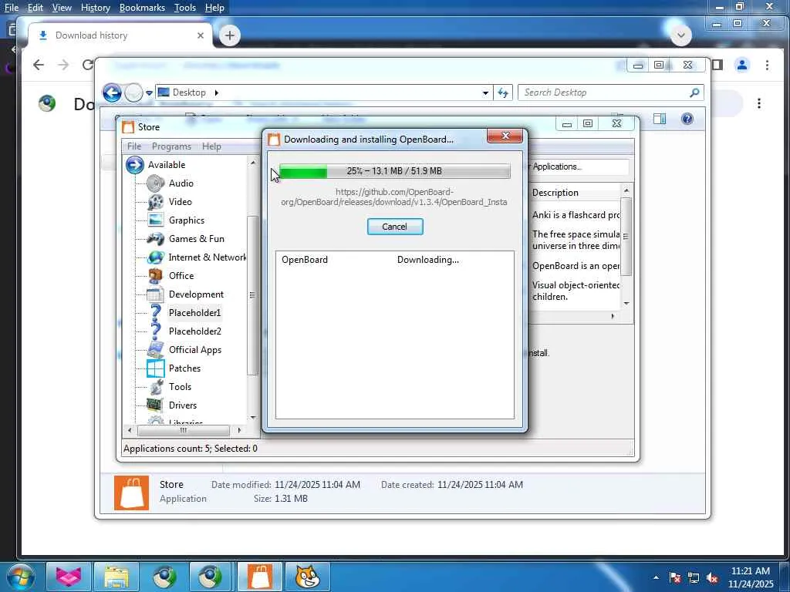Image resolution: width=790 pixels, height=592 pixels.
Task: Open the Store taskbar icon
Action: coord(260,577)
